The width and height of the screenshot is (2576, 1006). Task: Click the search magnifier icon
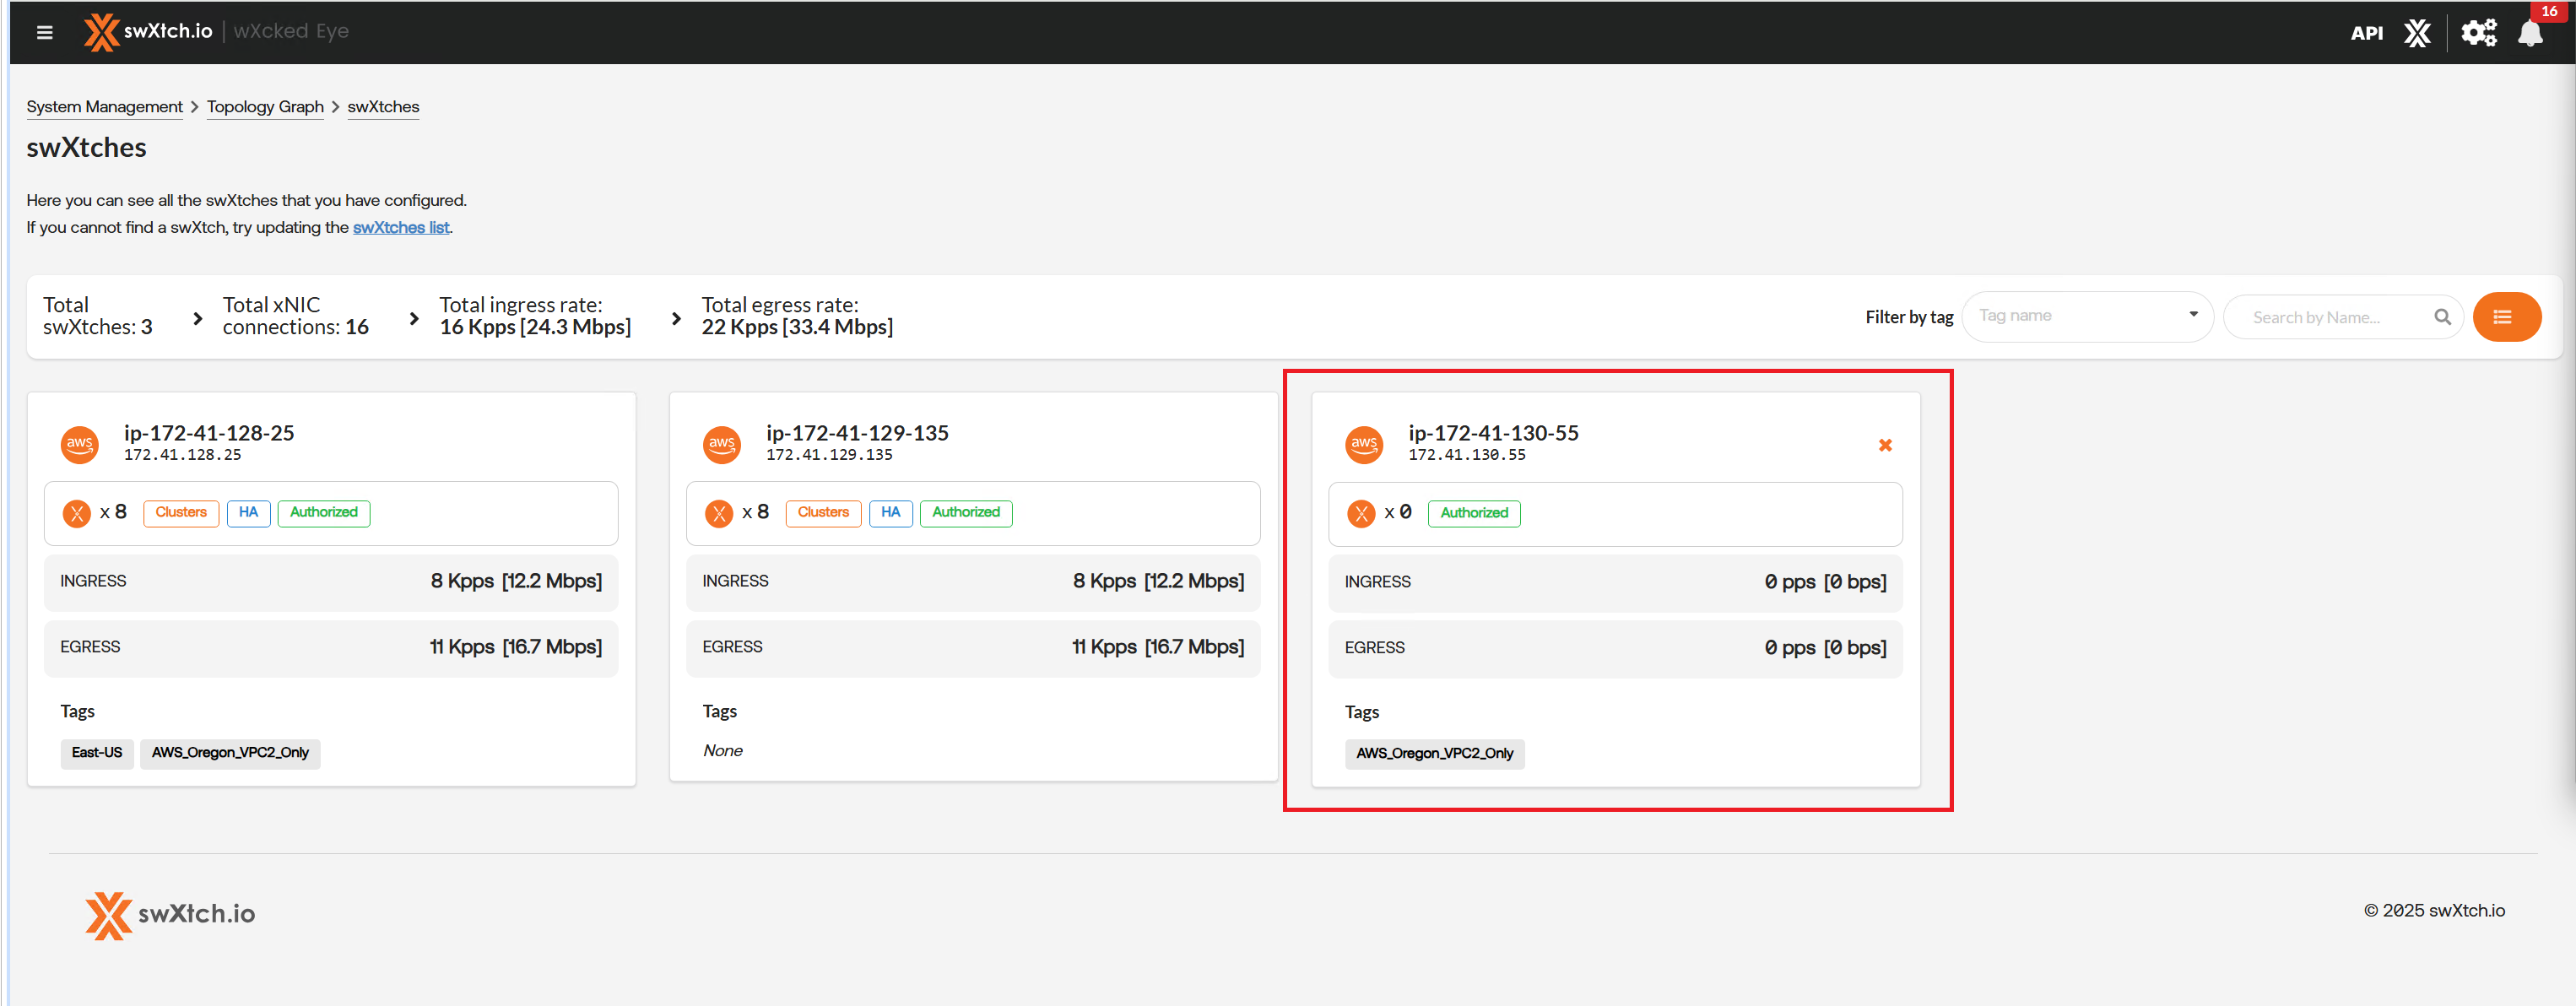(2442, 317)
